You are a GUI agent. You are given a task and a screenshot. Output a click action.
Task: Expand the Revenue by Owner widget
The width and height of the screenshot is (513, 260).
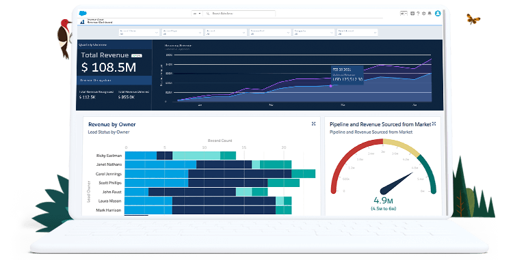pos(313,124)
